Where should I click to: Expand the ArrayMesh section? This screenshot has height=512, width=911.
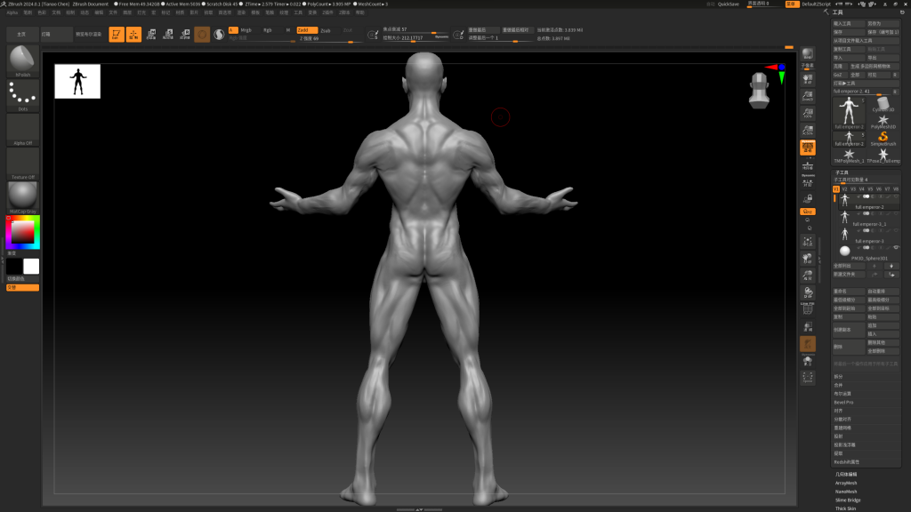[846, 483]
